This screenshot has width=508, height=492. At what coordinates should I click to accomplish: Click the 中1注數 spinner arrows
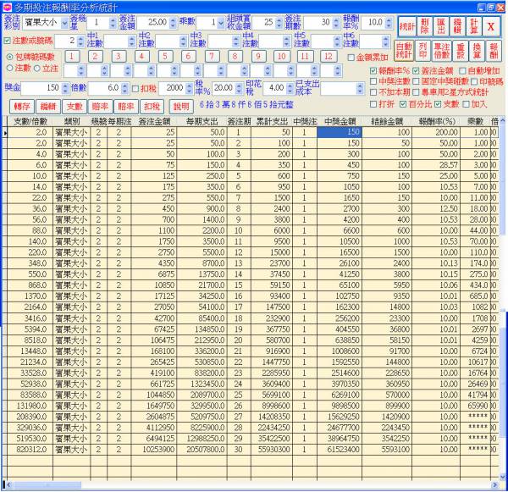[x=132, y=41]
